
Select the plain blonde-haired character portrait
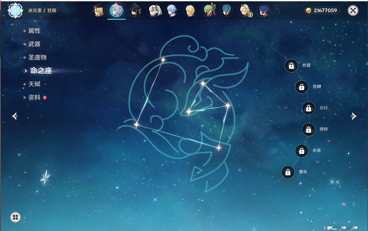click(x=190, y=10)
